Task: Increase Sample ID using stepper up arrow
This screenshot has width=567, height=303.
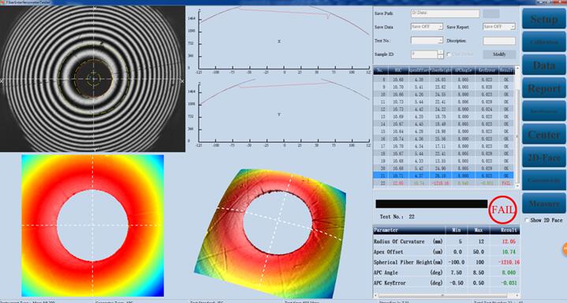Action: tap(441, 53)
